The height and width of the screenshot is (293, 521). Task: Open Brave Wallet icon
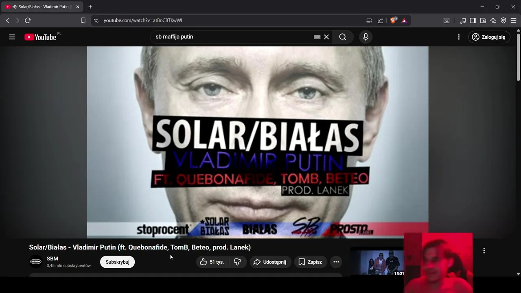point(483,20)
